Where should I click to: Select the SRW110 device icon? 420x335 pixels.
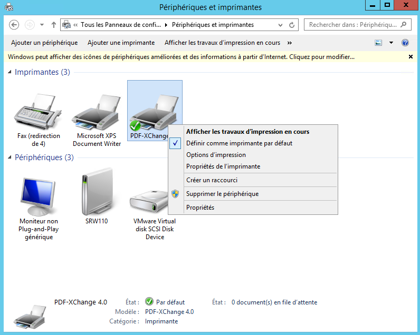(x=97, y=193)
